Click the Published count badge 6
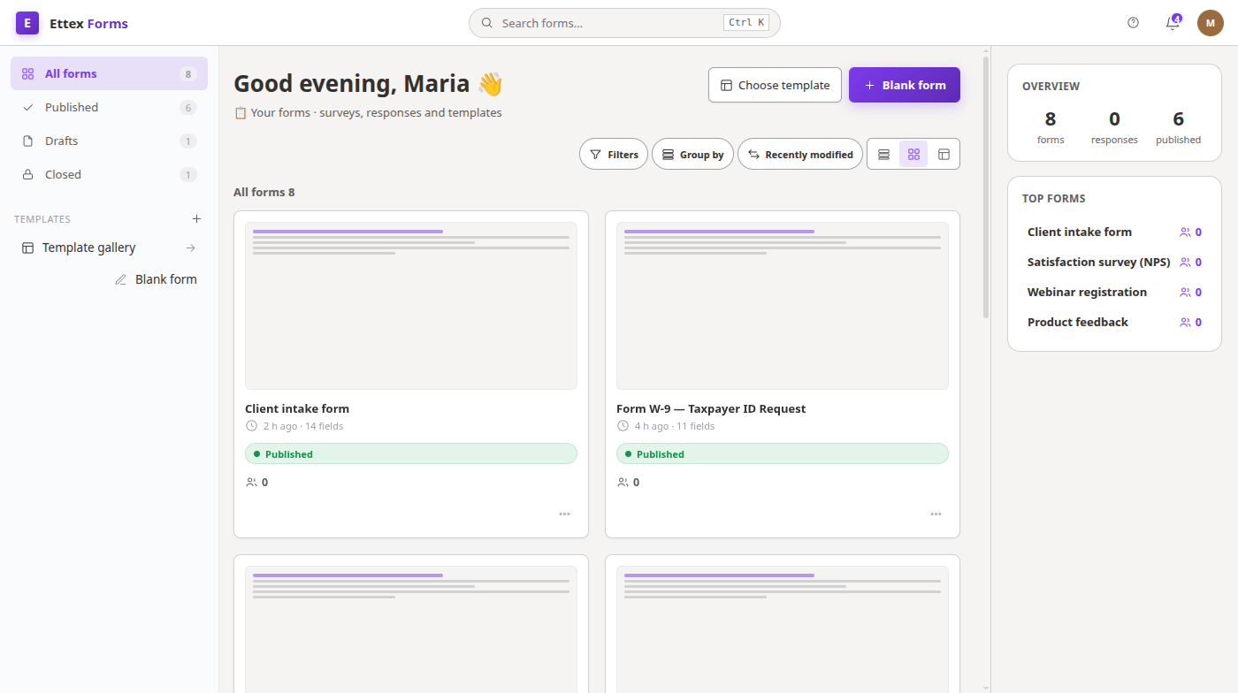This screenshot has height=693, width=1238. [x=187, y=108]
